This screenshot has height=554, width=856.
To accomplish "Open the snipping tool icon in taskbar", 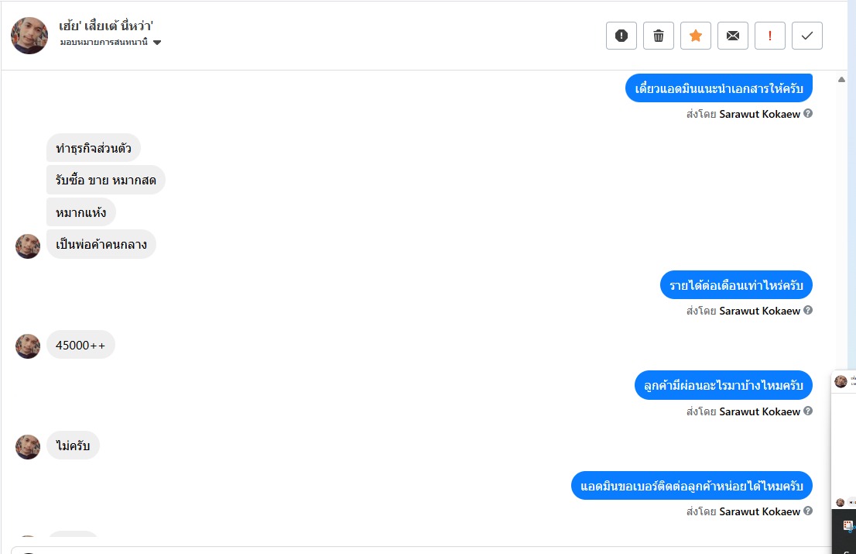I will [x=849, y=526].
